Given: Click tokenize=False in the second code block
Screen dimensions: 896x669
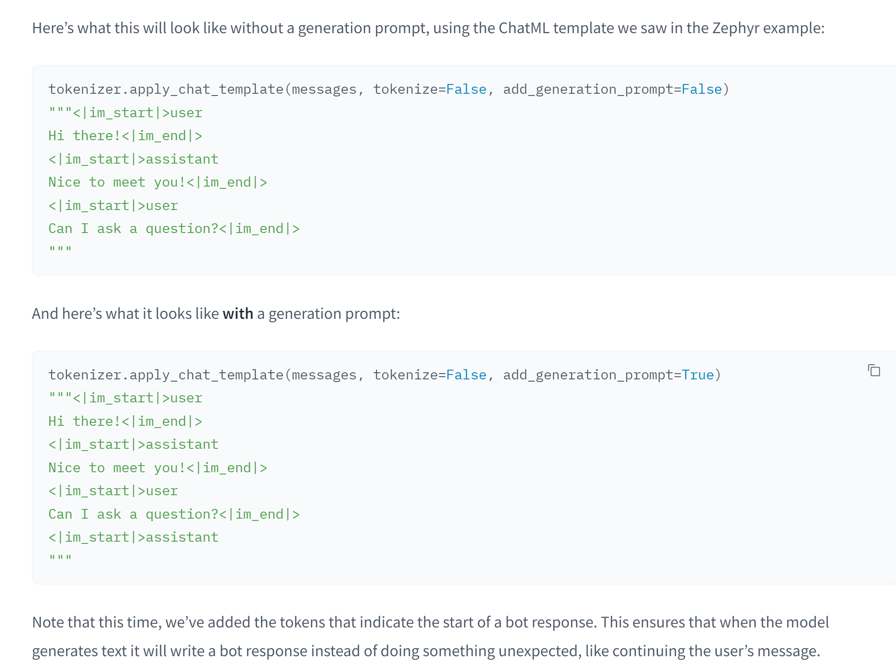Looking at the screenshot, I should [429, 375].
